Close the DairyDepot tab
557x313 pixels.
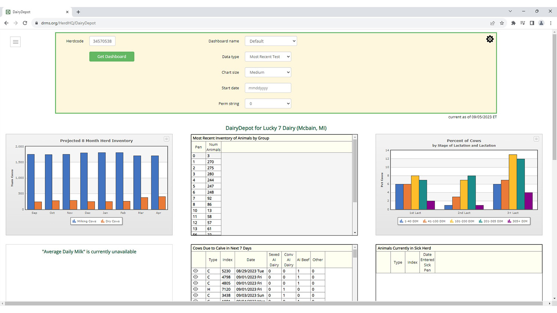(67, 12)
